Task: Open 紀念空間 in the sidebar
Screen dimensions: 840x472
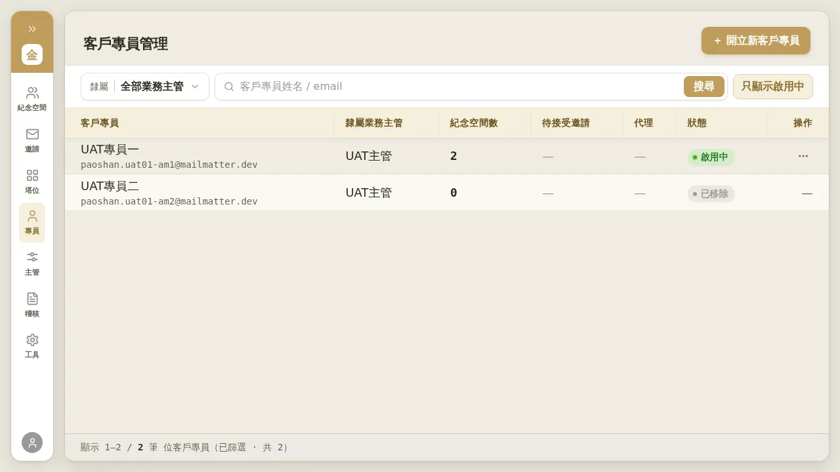Action: [x=32, y=99]
